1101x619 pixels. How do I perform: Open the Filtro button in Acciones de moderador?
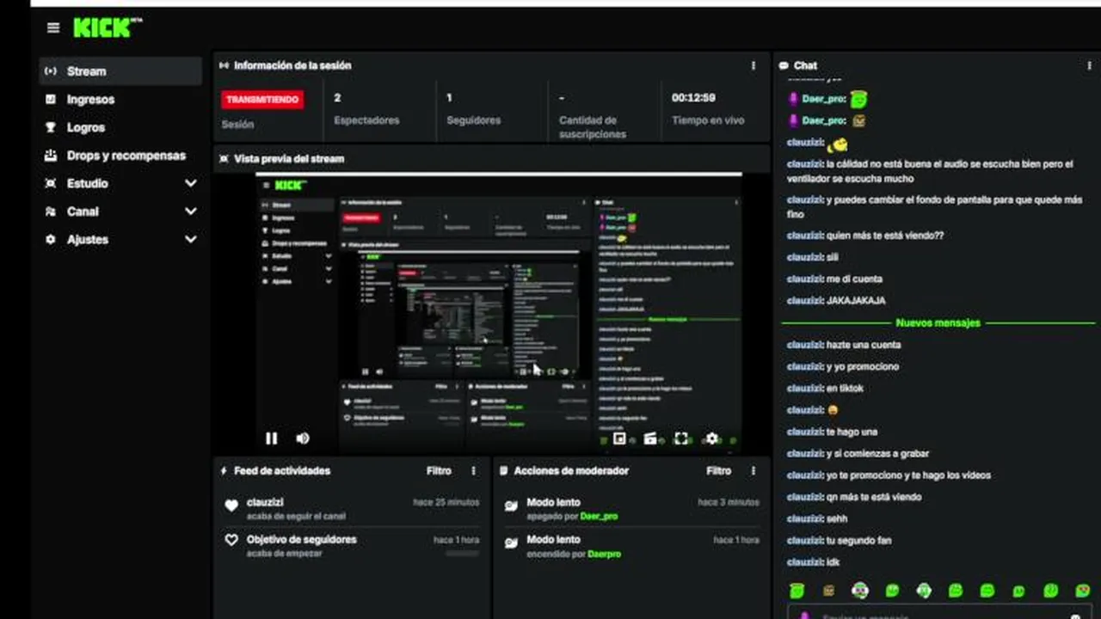[719, 471]
